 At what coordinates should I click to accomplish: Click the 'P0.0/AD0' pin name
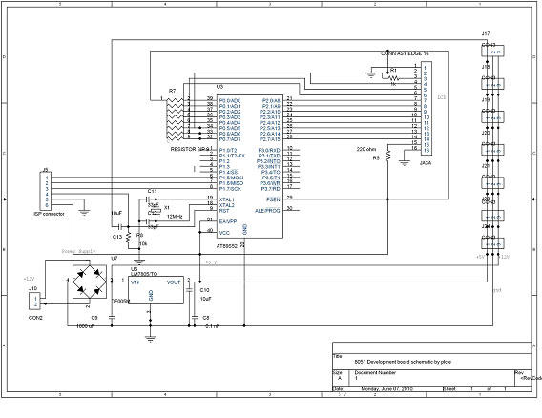coord(230,100)
